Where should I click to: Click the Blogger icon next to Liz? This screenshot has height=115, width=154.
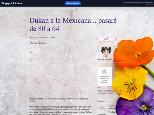point(110,106)
